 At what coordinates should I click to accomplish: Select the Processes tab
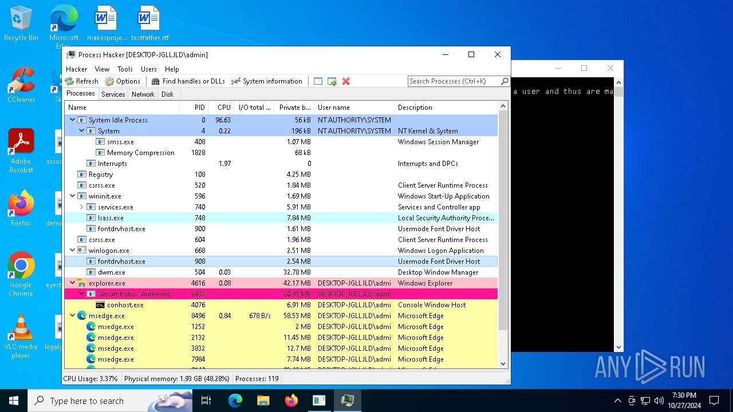pos(81,94)
